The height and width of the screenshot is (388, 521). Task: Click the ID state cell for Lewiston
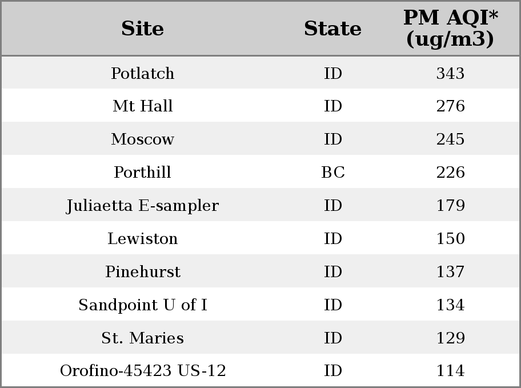[333, 238]
